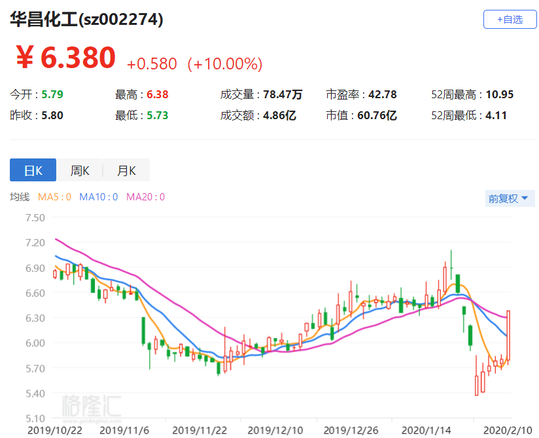Click the MA10 moving average label

click(99, 197)
